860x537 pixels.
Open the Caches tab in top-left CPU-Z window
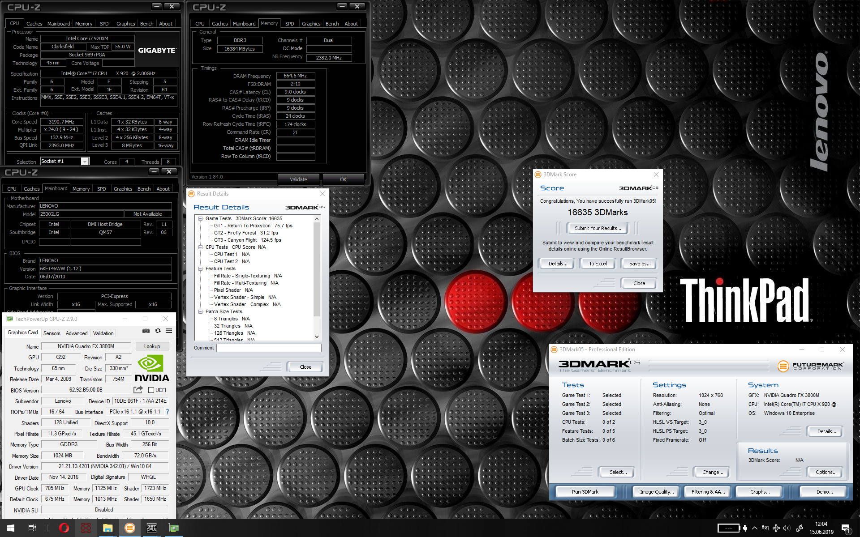pos(34,24)
